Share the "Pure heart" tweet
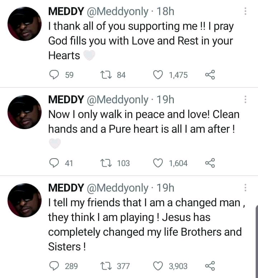Image resolution: width=258 pixels, height=278 pixels. 210,163
